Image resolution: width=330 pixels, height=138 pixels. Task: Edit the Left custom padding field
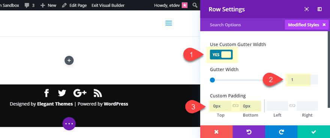277,106
